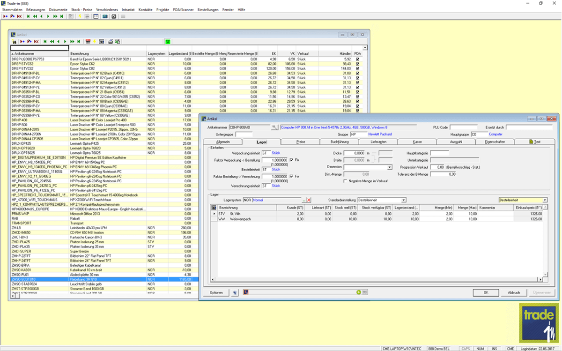Toggle PDA checkbox for DRHP-04910HP-BL row
562x351 pixels.
click(x=358, y=73)
